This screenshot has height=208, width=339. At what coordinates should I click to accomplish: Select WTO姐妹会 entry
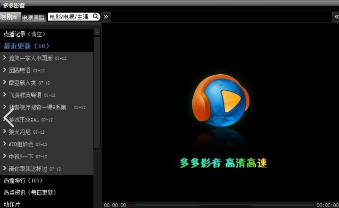pyautogui.click(x=21, y=144)
